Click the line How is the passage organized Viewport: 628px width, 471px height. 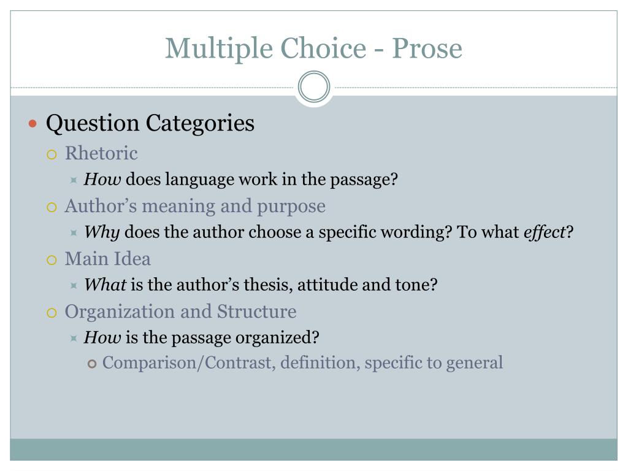coord(201,338)
